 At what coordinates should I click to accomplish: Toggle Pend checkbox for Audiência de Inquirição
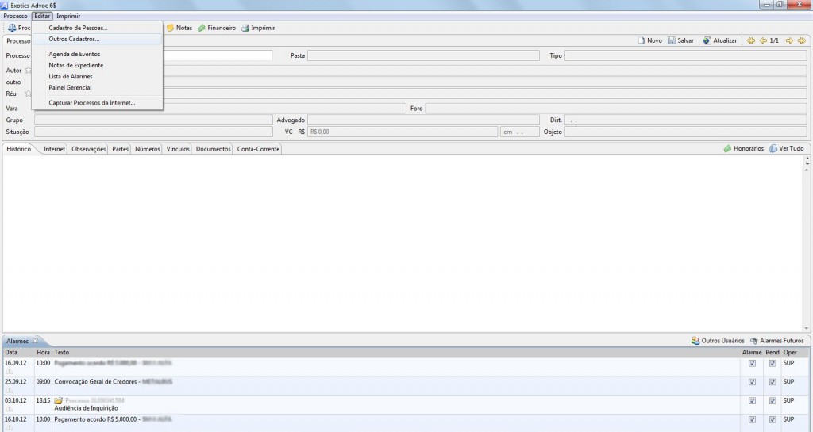tap(772, 401)
